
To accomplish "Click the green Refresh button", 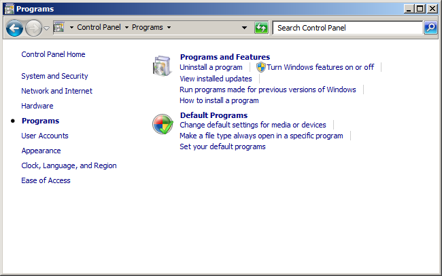I will [x=261, y=28].
